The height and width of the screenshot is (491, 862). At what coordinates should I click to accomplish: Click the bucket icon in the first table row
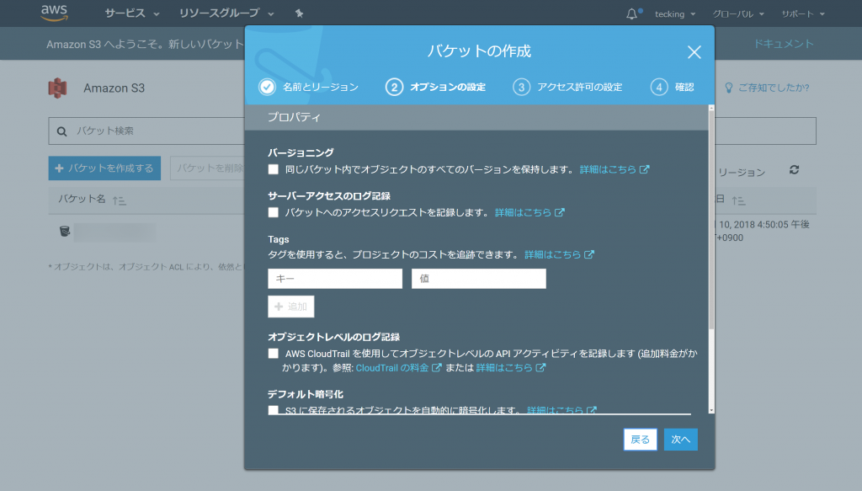tap(65, 232)
